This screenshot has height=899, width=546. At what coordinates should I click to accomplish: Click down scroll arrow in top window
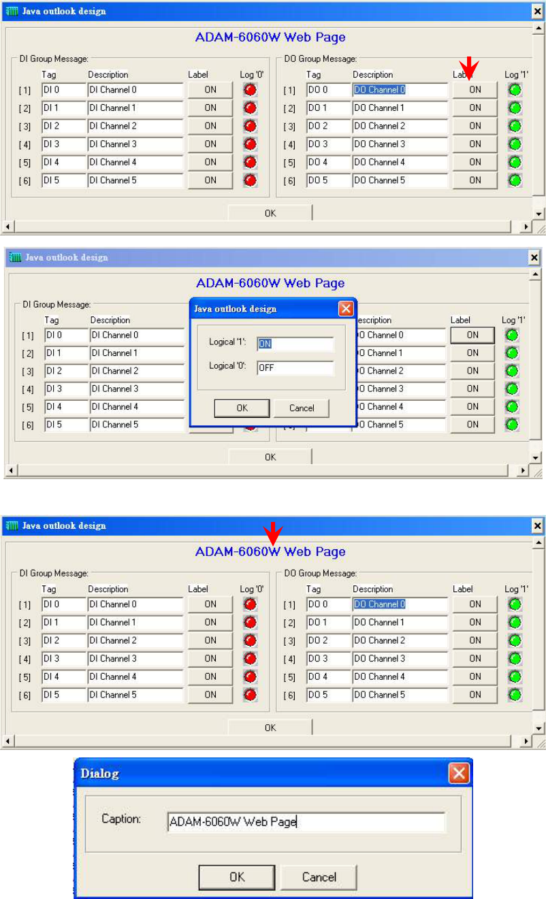point(539,214)
